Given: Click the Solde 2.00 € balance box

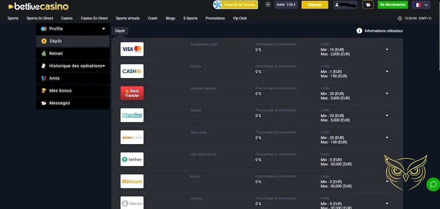Looking at the screenshot, I should [286, 5].
